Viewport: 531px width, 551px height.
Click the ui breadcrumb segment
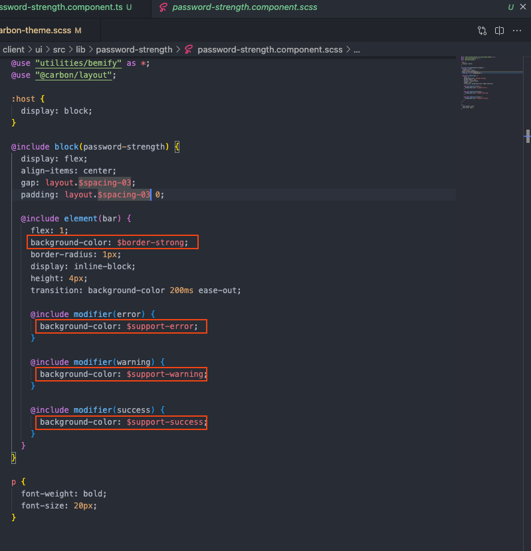coord(39,50)
